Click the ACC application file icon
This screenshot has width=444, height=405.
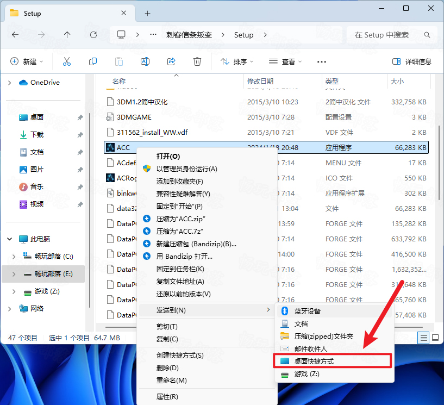pos(110,147)
